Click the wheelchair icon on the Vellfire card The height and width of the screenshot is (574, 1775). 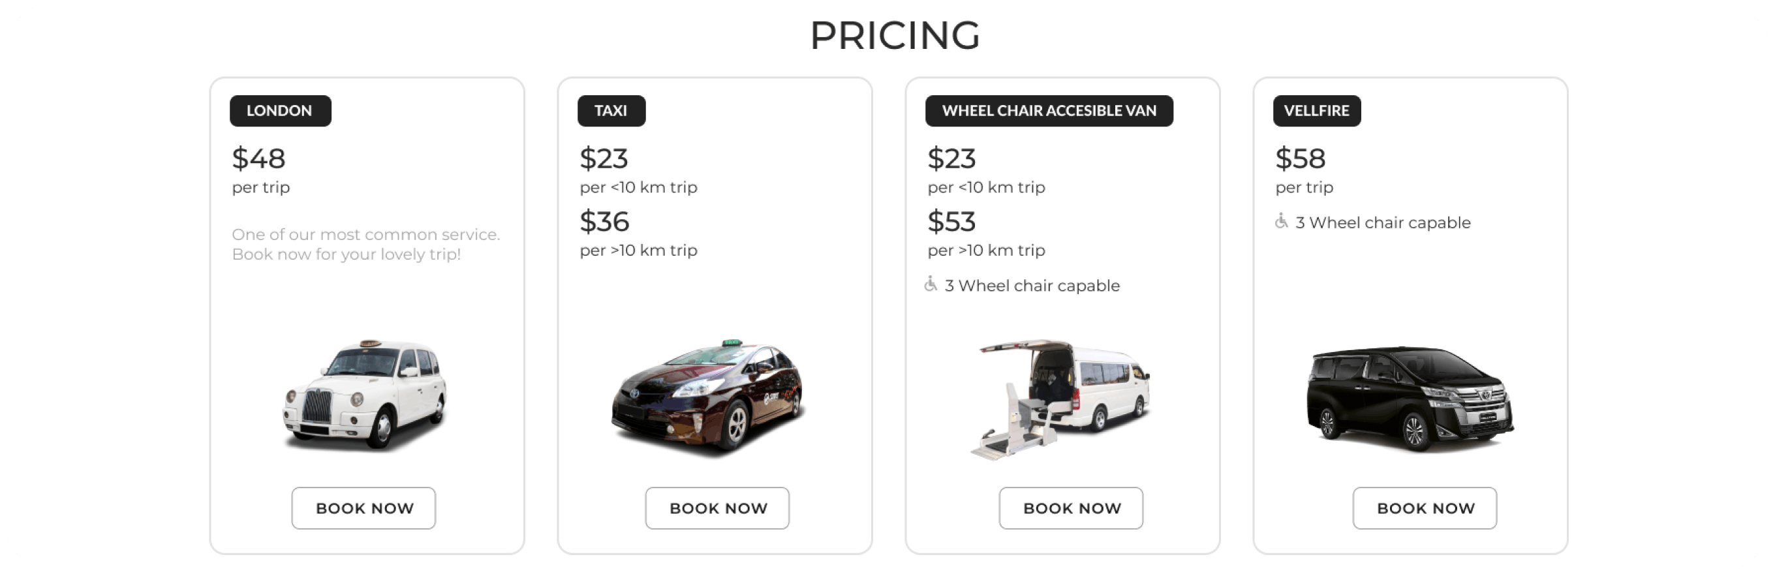[1282, 222]
